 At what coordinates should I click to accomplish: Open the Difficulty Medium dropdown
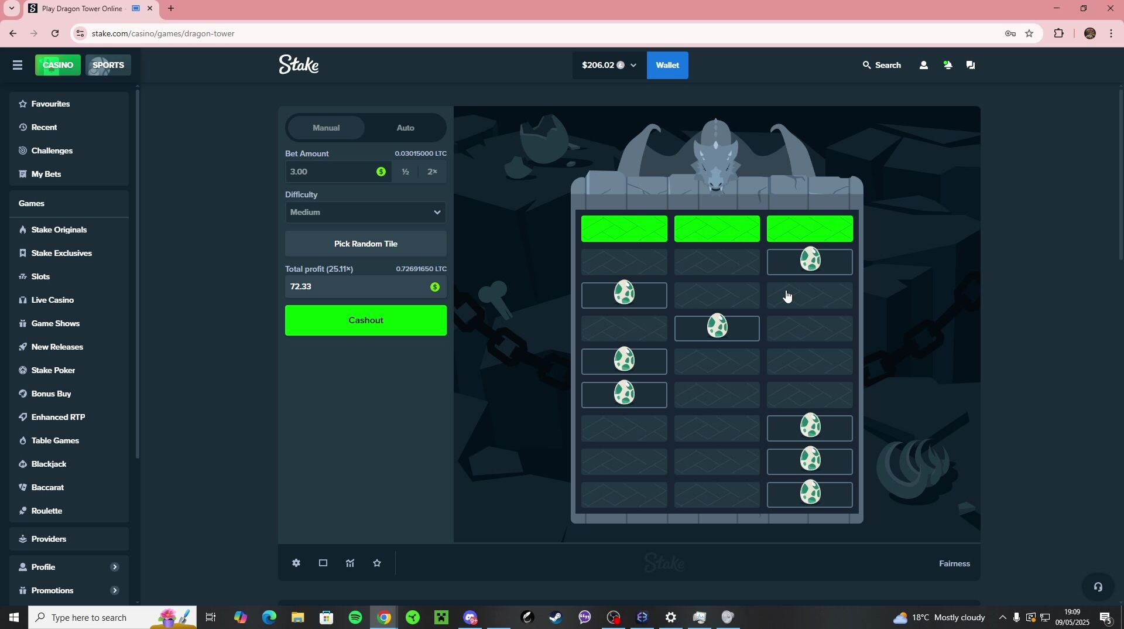tap(365, 213)
